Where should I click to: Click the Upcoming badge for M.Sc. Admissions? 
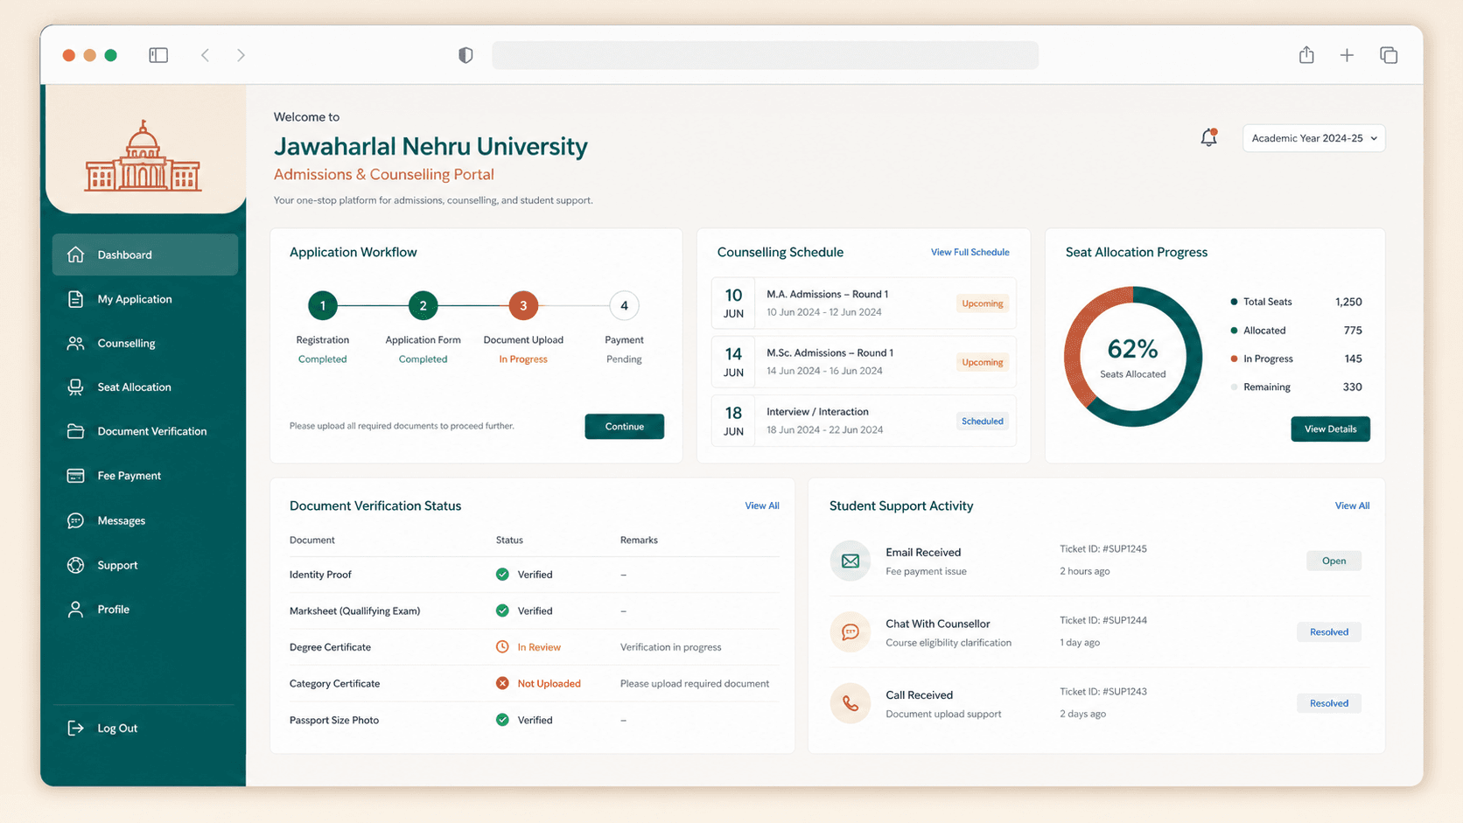click(x=982, y=362)
